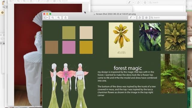Click zoom out icon in the red dress window
The height and width of the screenshot is (108, 192).
(x=18, y=1)
